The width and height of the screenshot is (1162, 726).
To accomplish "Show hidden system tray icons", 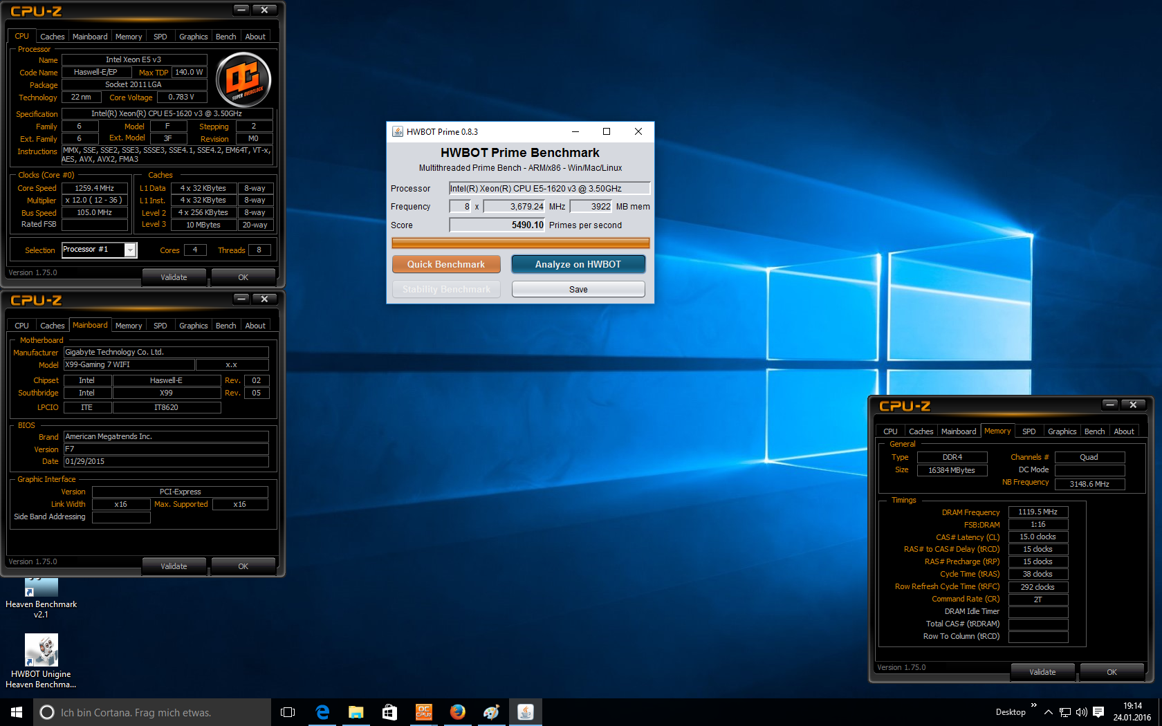I will [x=1049, y=712].
